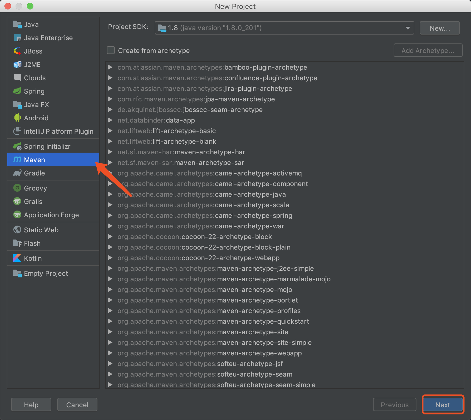The width and height of the screenshot is (471, 420).
Task: Select Java Enterprise label
Action: pos(48,38)
